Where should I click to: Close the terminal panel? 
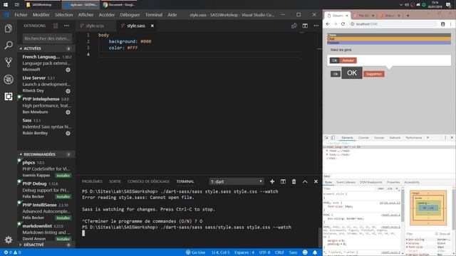point(316,181)
